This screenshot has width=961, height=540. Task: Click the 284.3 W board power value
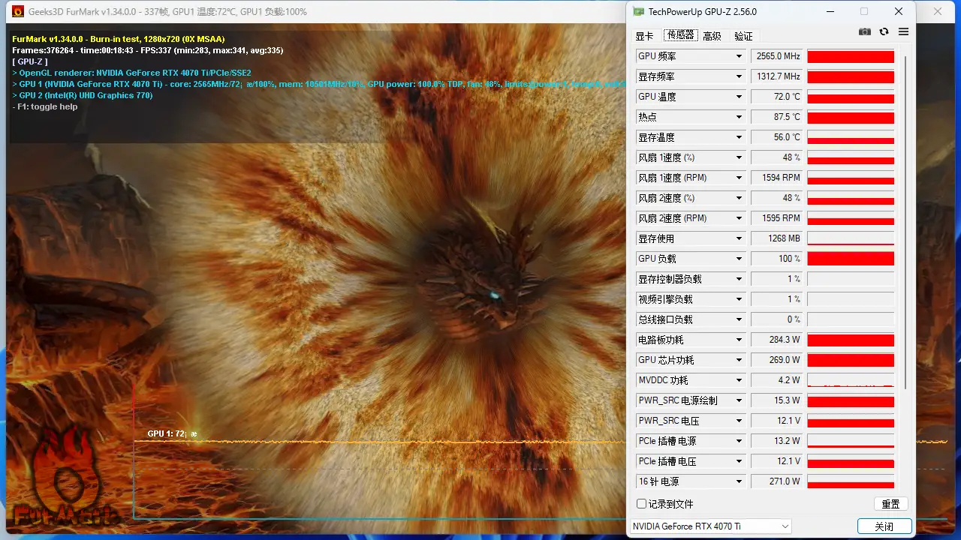[777, 340]
